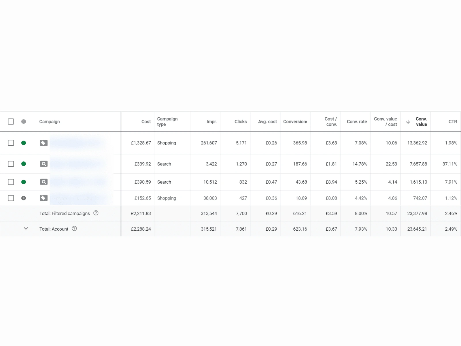
Task: Click conversions value 365.98
Action: 300,143
